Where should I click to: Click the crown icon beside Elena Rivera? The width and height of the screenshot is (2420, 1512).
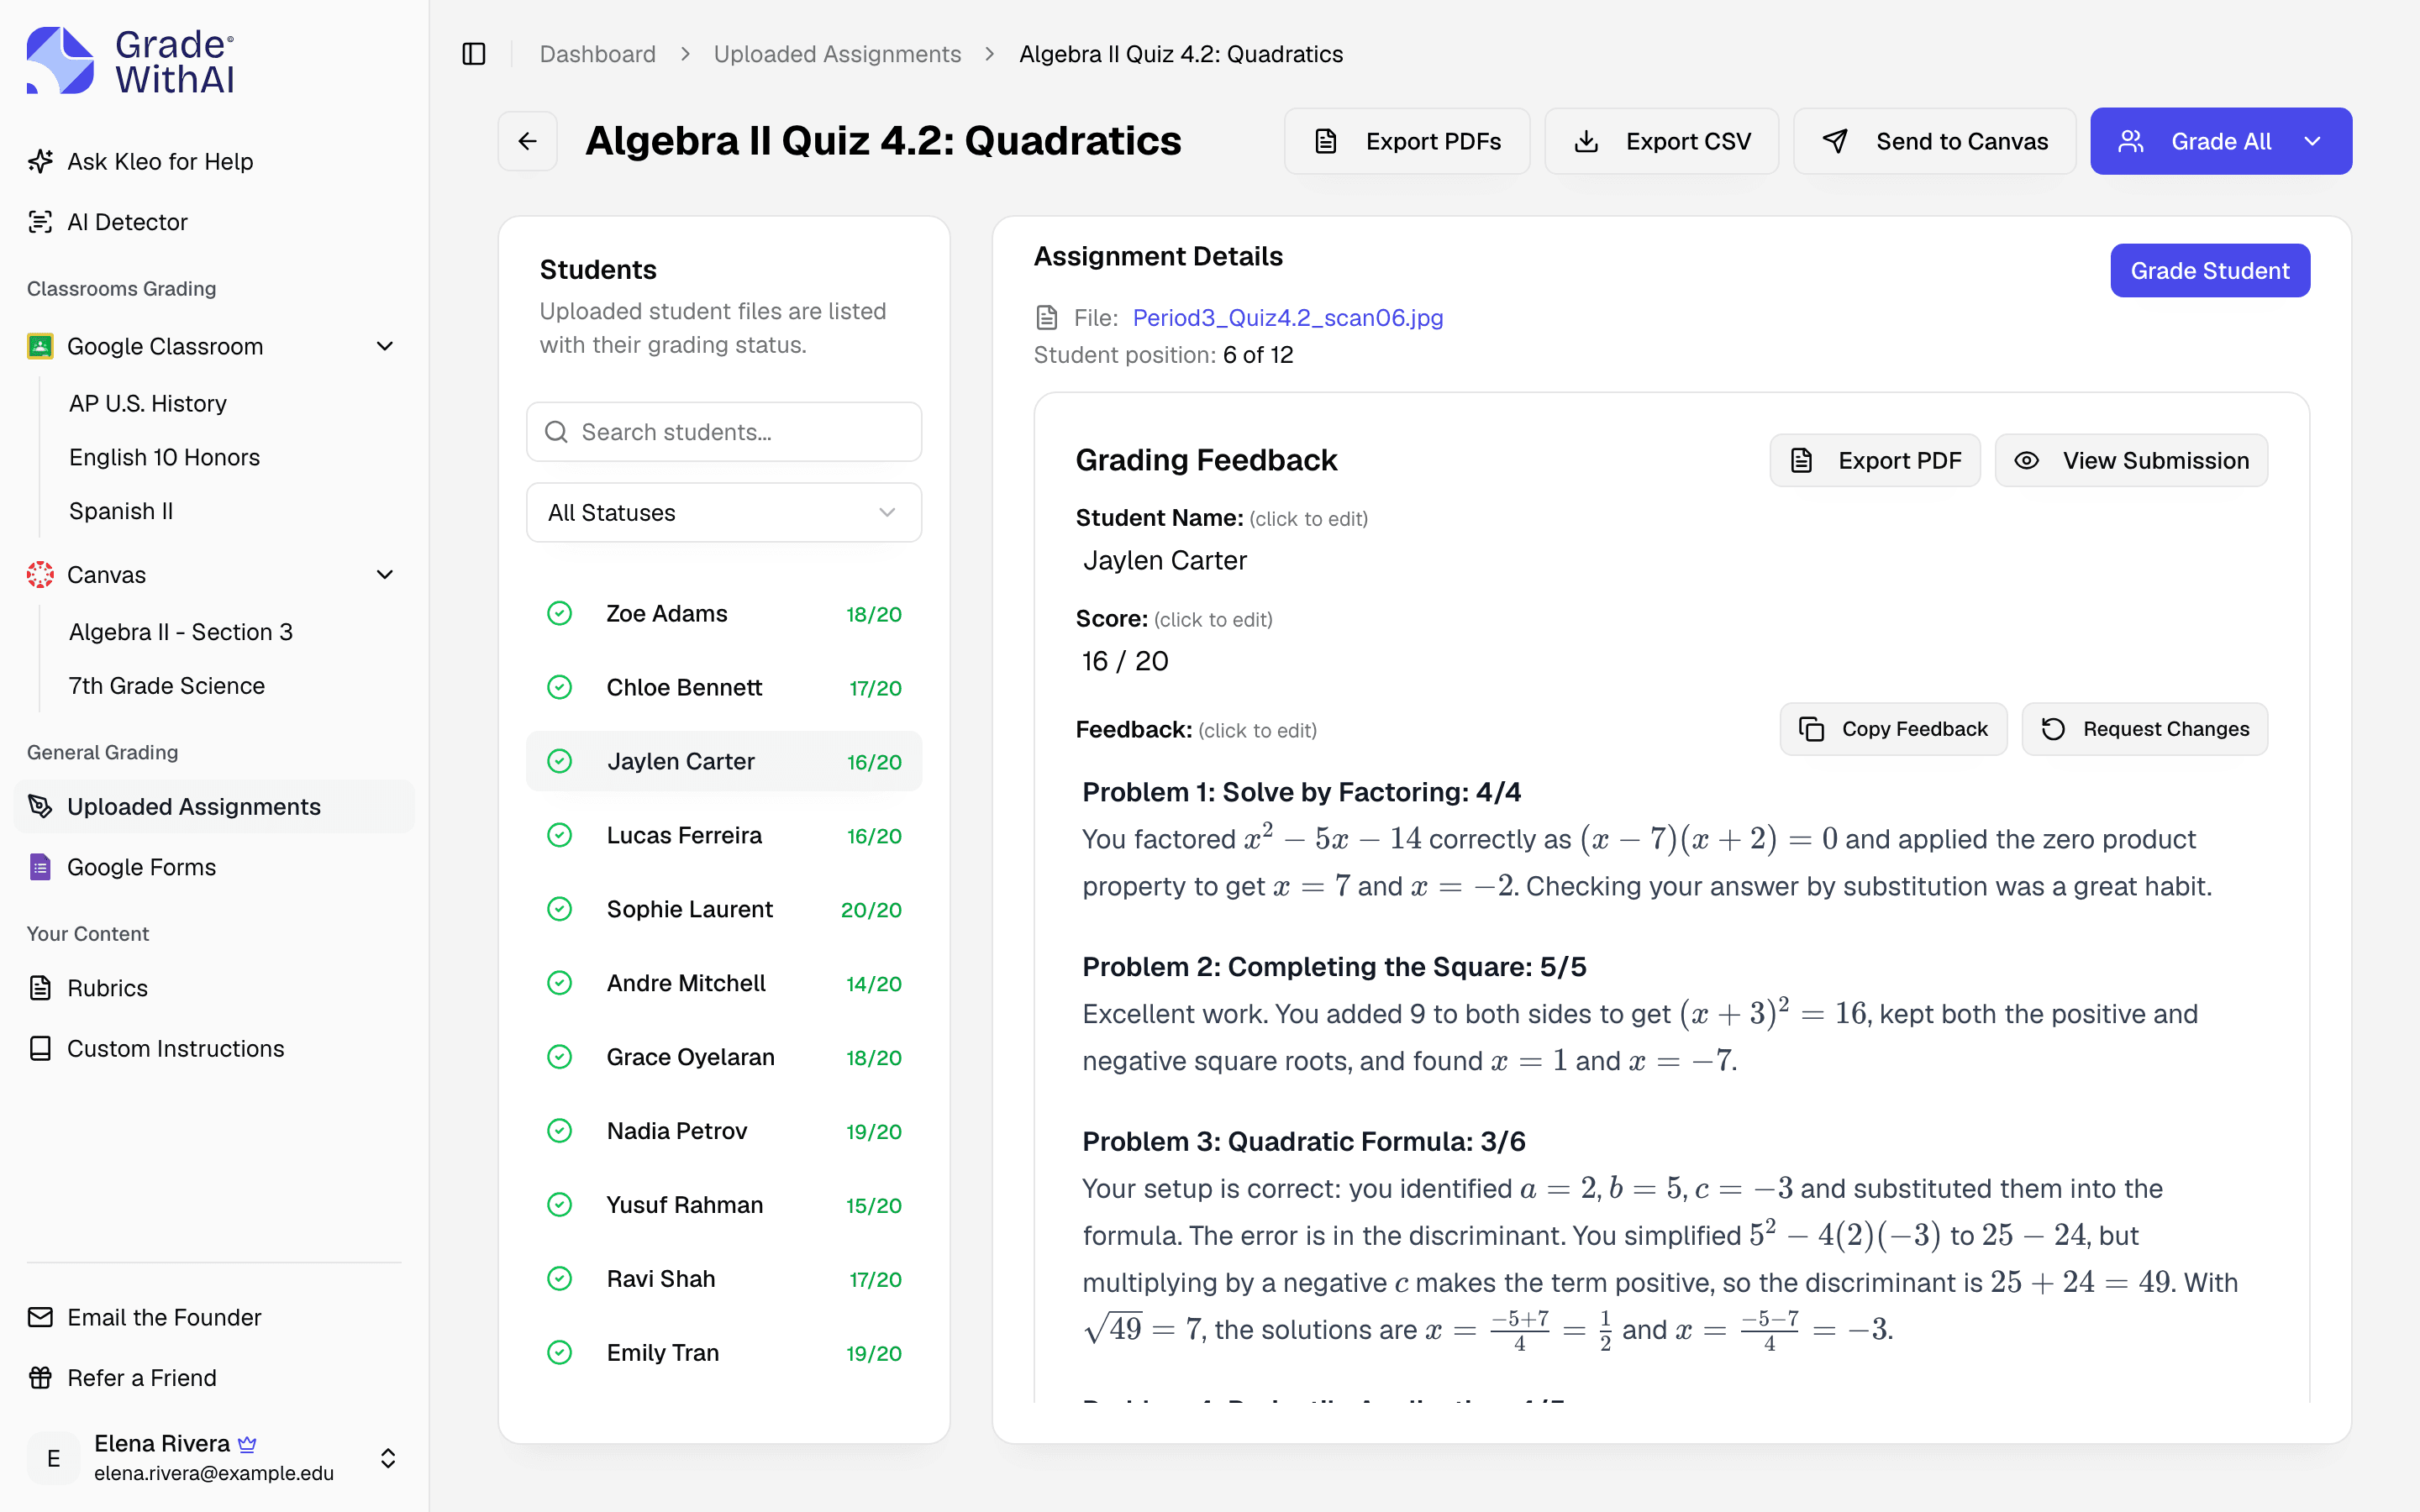click(248, 1444)
